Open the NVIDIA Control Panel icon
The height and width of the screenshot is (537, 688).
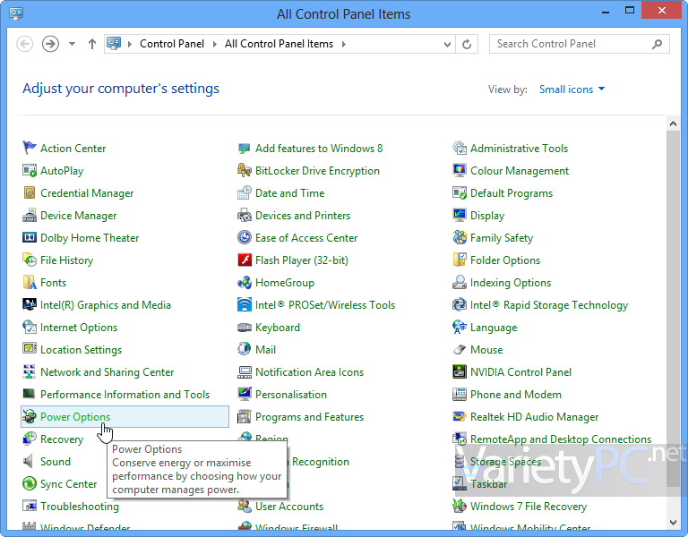[x=460, y=372]
